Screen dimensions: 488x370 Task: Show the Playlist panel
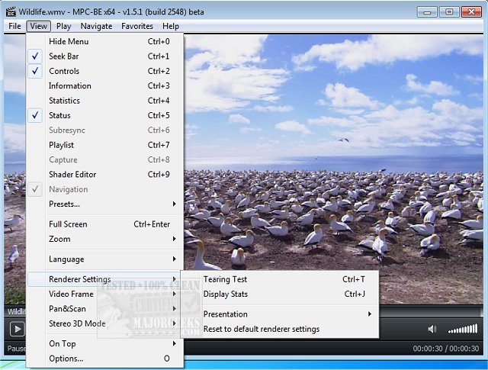[x=105, y=145]
